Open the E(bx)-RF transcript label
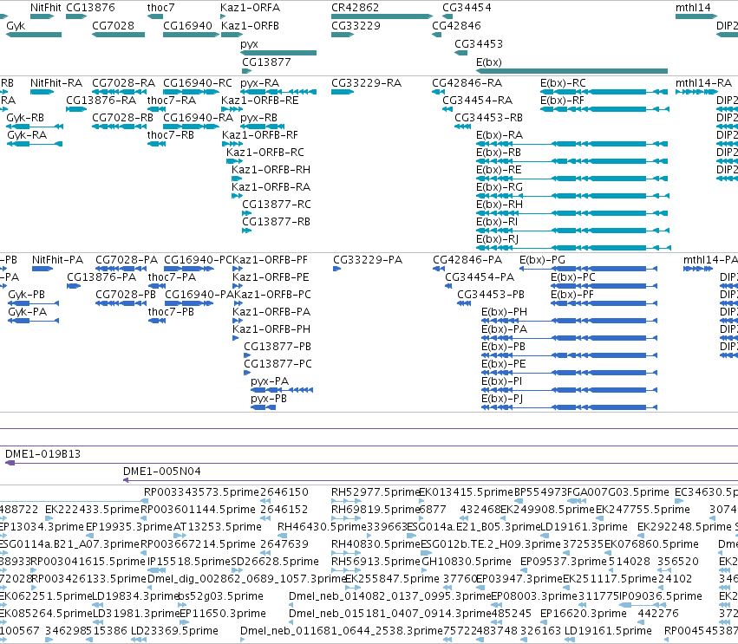The height and width of the screenshot is (644, 738). pos(562,101)
